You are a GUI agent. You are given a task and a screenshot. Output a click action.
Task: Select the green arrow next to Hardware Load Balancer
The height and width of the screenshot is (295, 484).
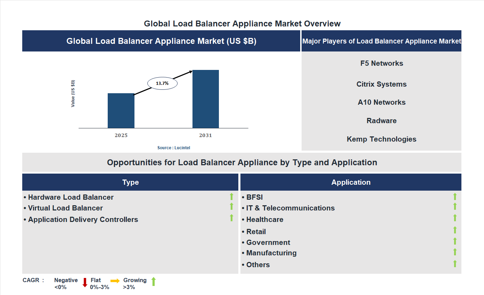pyautogui.click(x=231, y=197)
